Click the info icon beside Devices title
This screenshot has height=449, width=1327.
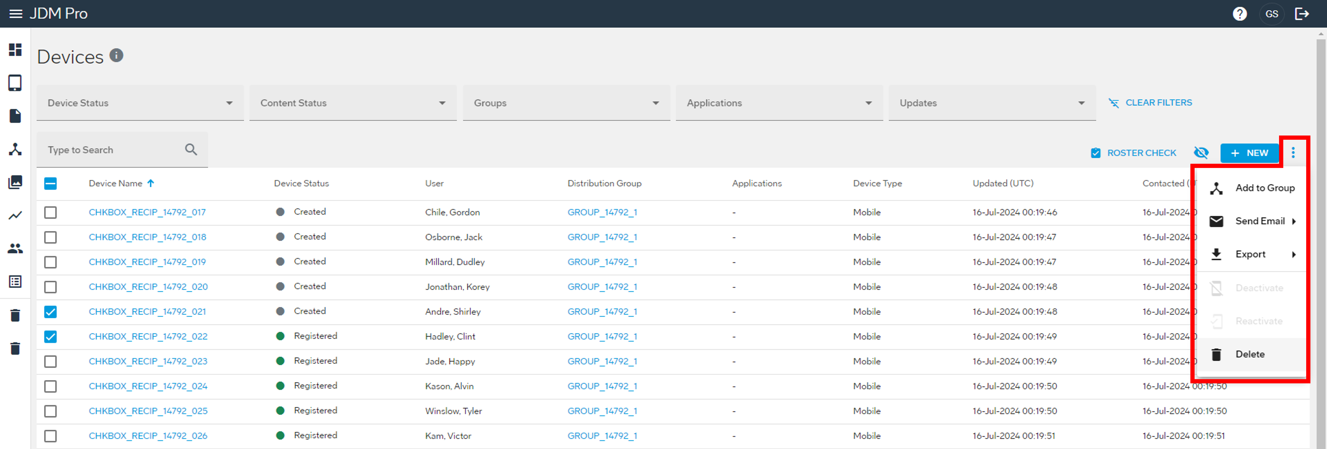click(x=116, y=55)
